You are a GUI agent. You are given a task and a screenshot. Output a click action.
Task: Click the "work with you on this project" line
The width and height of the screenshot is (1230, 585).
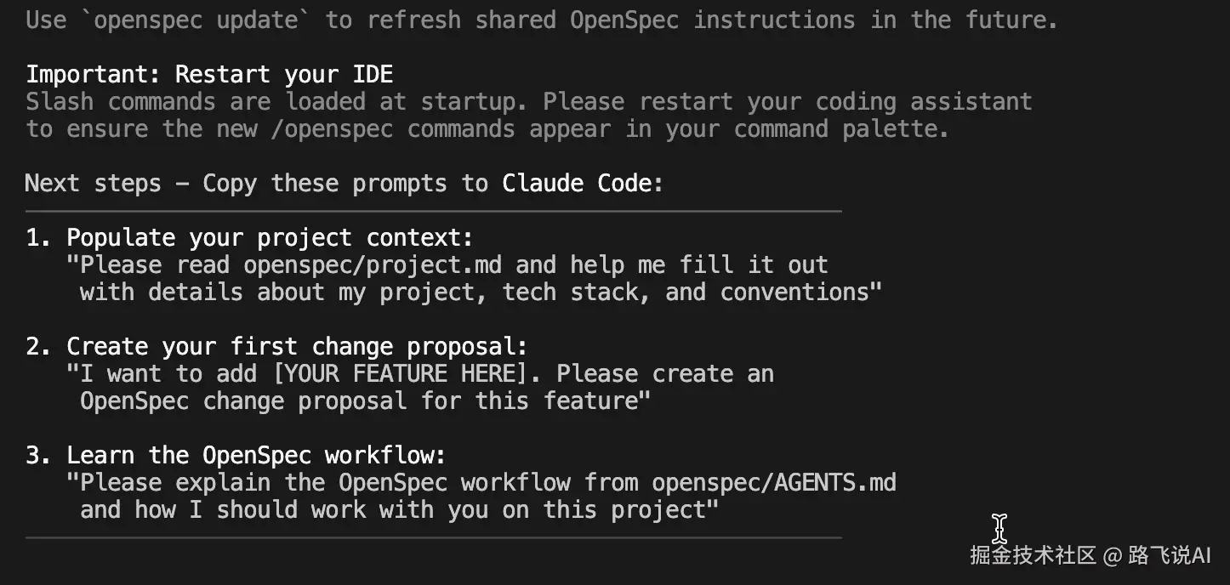pos(399,510)
